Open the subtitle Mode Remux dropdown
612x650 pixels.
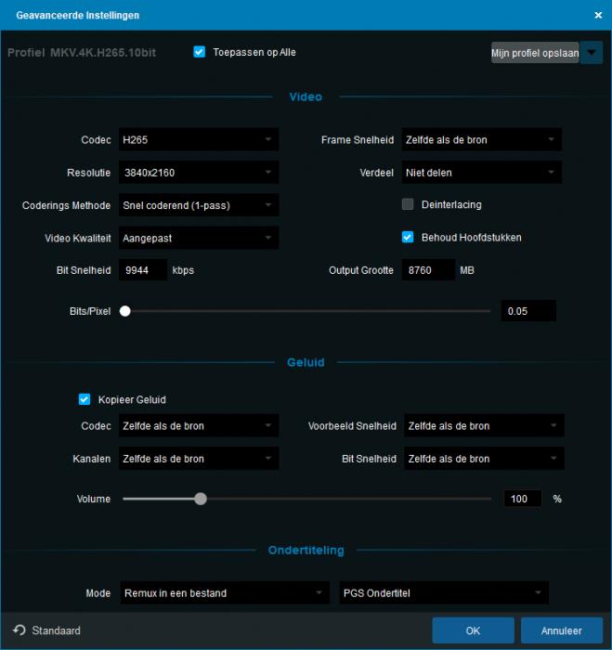click(x=225, y=592)
